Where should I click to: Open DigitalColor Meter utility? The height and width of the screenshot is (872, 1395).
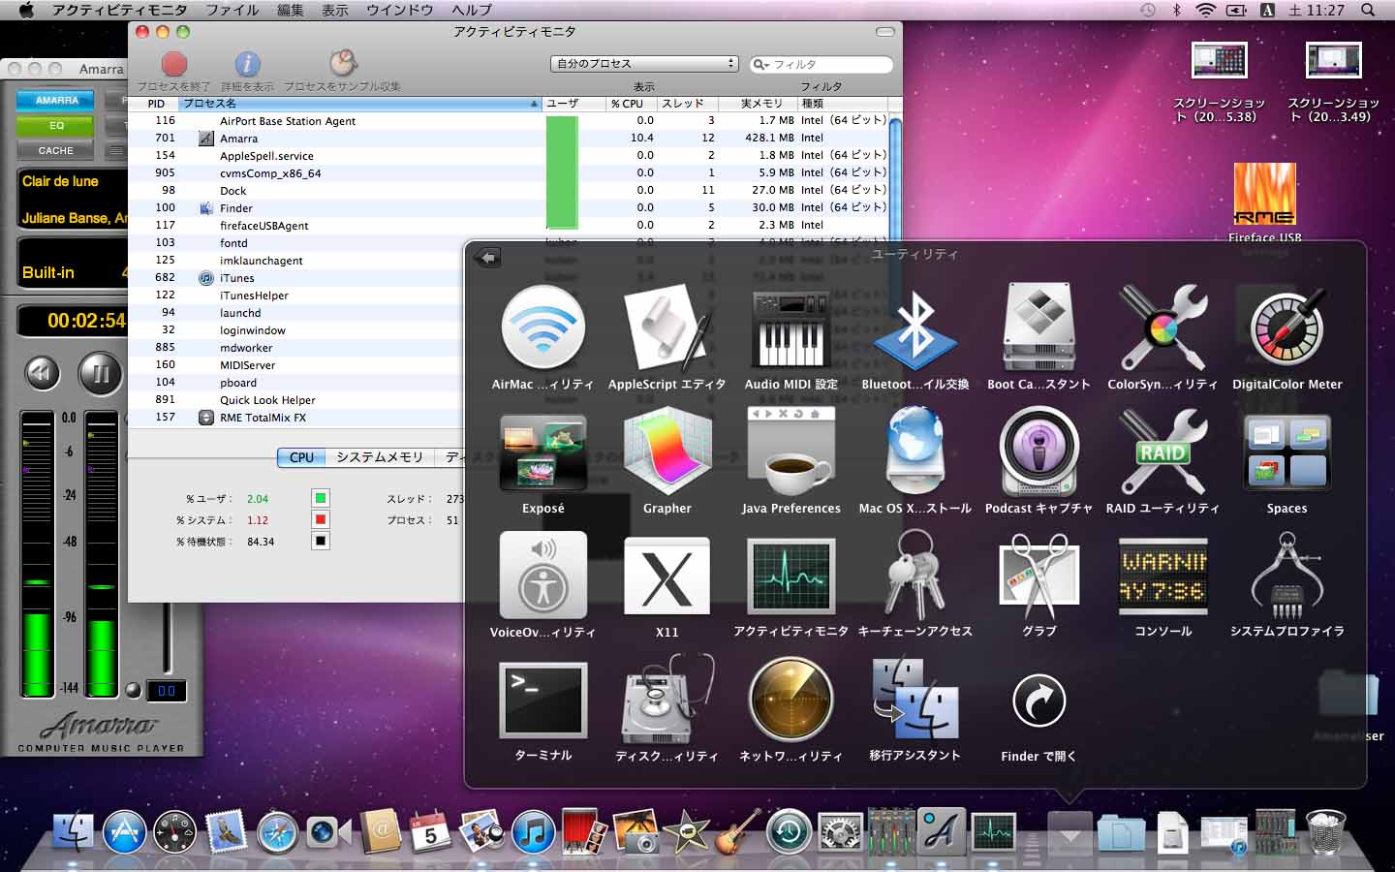1286,329
